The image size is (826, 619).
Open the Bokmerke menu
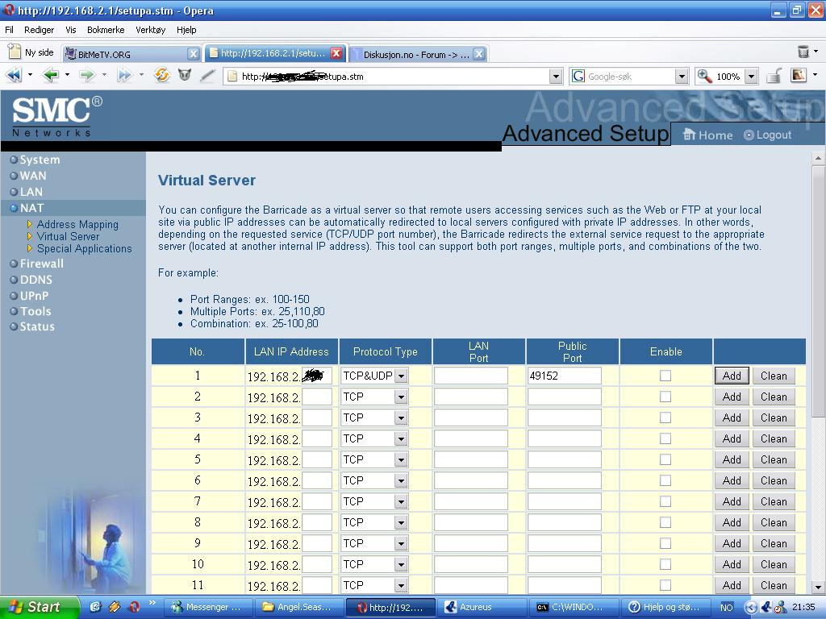pos(106,30)
